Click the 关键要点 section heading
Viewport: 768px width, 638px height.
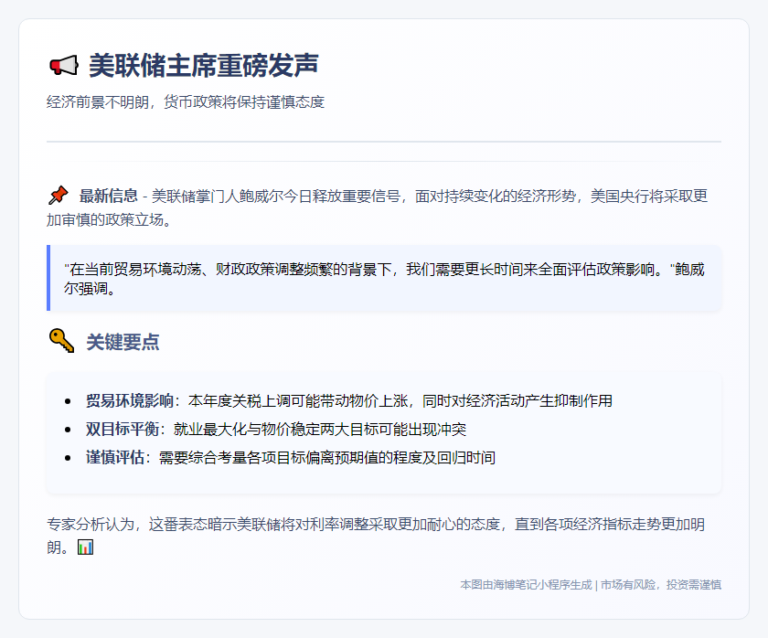[123, 342]
